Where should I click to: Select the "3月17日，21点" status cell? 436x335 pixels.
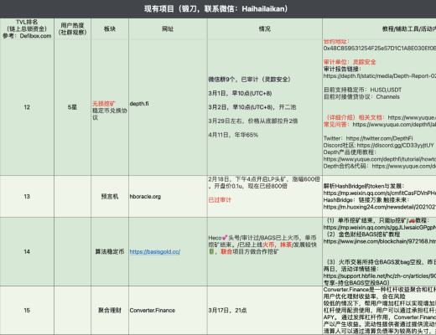click(x=265, y=311)
